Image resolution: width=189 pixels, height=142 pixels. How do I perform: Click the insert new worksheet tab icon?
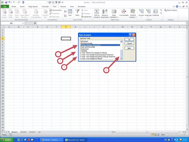[x=39, y=132]
